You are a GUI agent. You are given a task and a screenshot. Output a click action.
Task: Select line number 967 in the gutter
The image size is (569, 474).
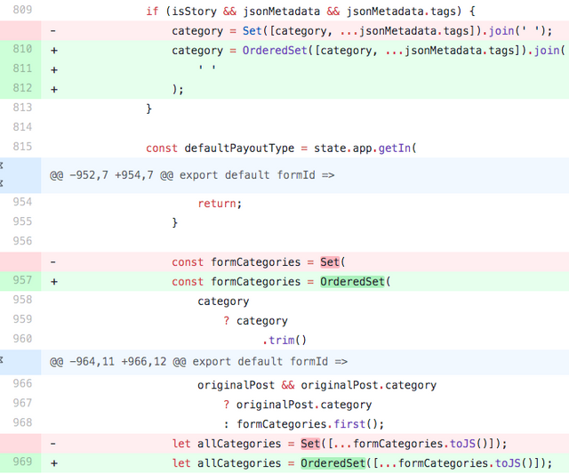[x=22, y=404]
